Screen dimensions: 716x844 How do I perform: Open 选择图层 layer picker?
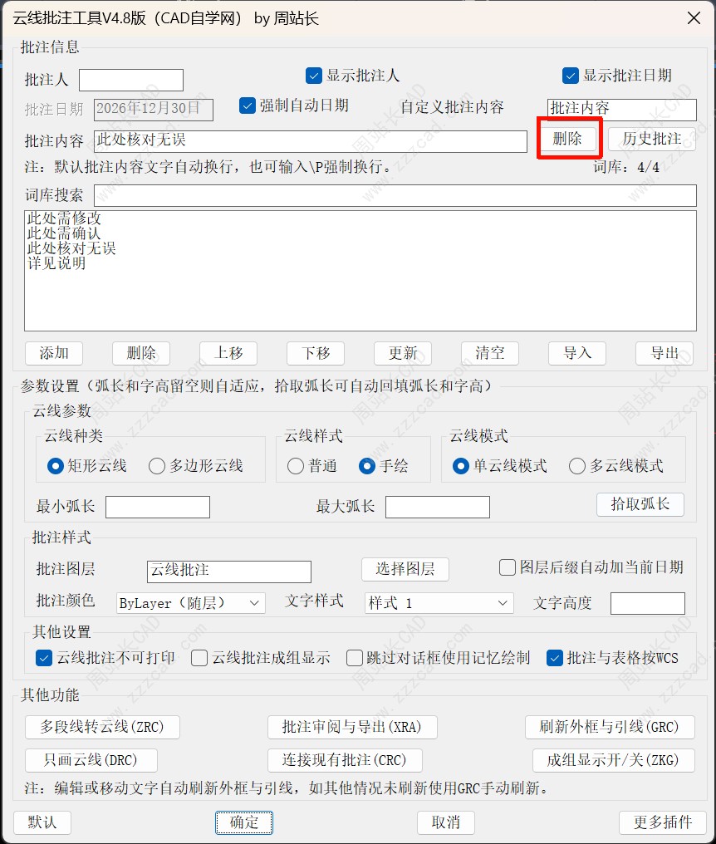[x=405, y=569]
